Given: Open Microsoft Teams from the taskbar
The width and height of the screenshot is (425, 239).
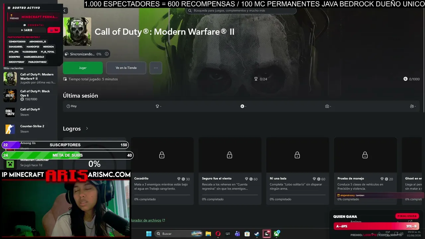Looking at the screenshot, I should (x=237, y=234).
